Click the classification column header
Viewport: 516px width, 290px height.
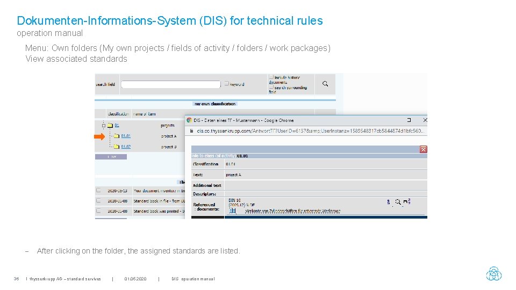click(118, 114)
